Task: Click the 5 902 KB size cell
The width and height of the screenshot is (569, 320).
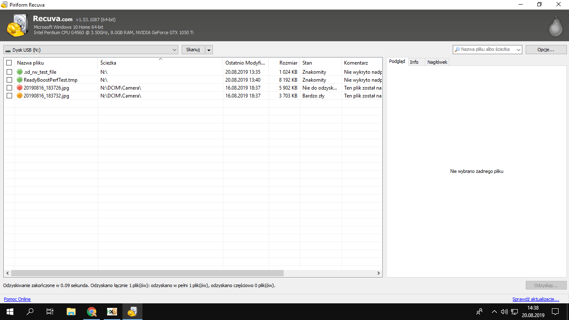Action: point(288,88)
